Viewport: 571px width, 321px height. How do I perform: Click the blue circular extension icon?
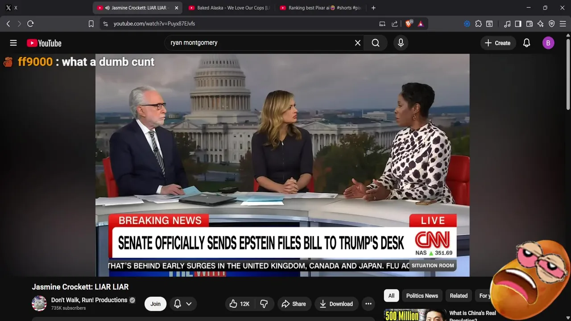(467, 24)
